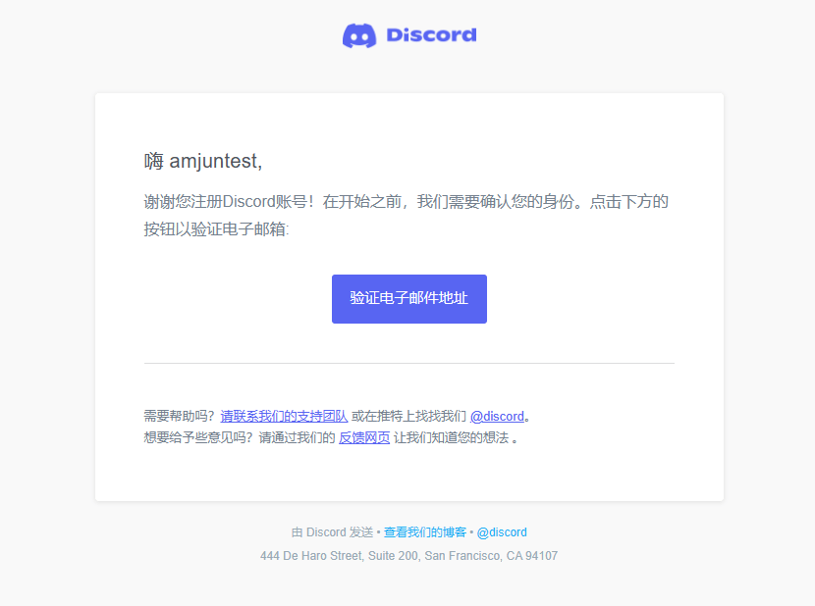815x606 pixels.
Task: Click the 由 Discord 发送 footer text
Action: point(332,532)
